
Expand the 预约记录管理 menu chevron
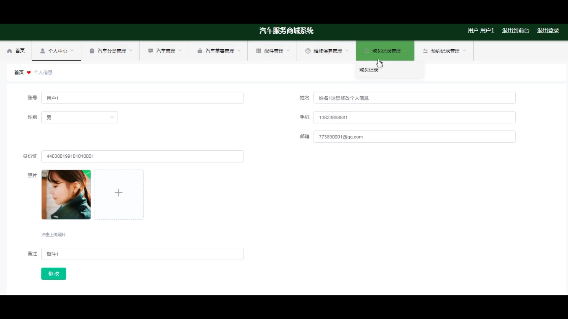[464, 51]
